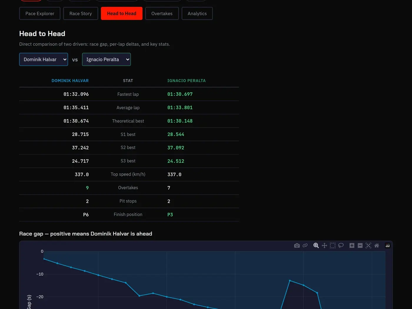Select the Head to Head tab
Screen dimensions: 412x309
pos(122,14)
